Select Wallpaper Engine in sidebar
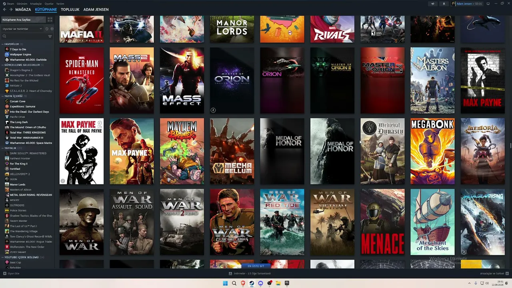 [20, 54]
